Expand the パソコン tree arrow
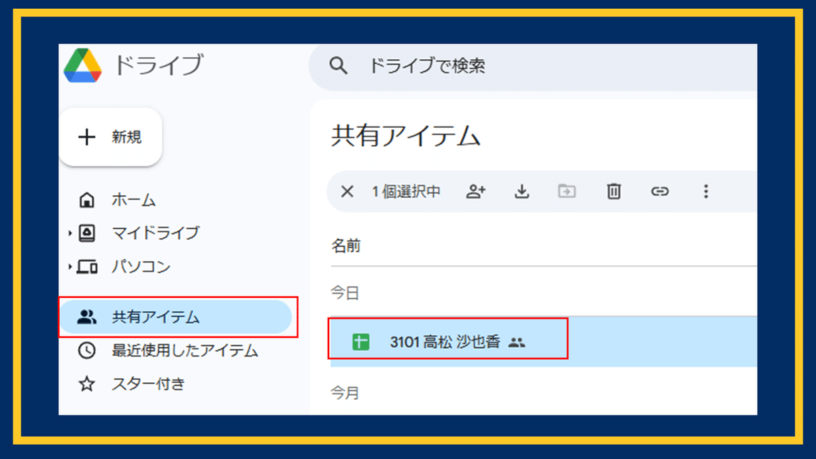This screenshot has width=816, height=459. click(x=70, y=267)
